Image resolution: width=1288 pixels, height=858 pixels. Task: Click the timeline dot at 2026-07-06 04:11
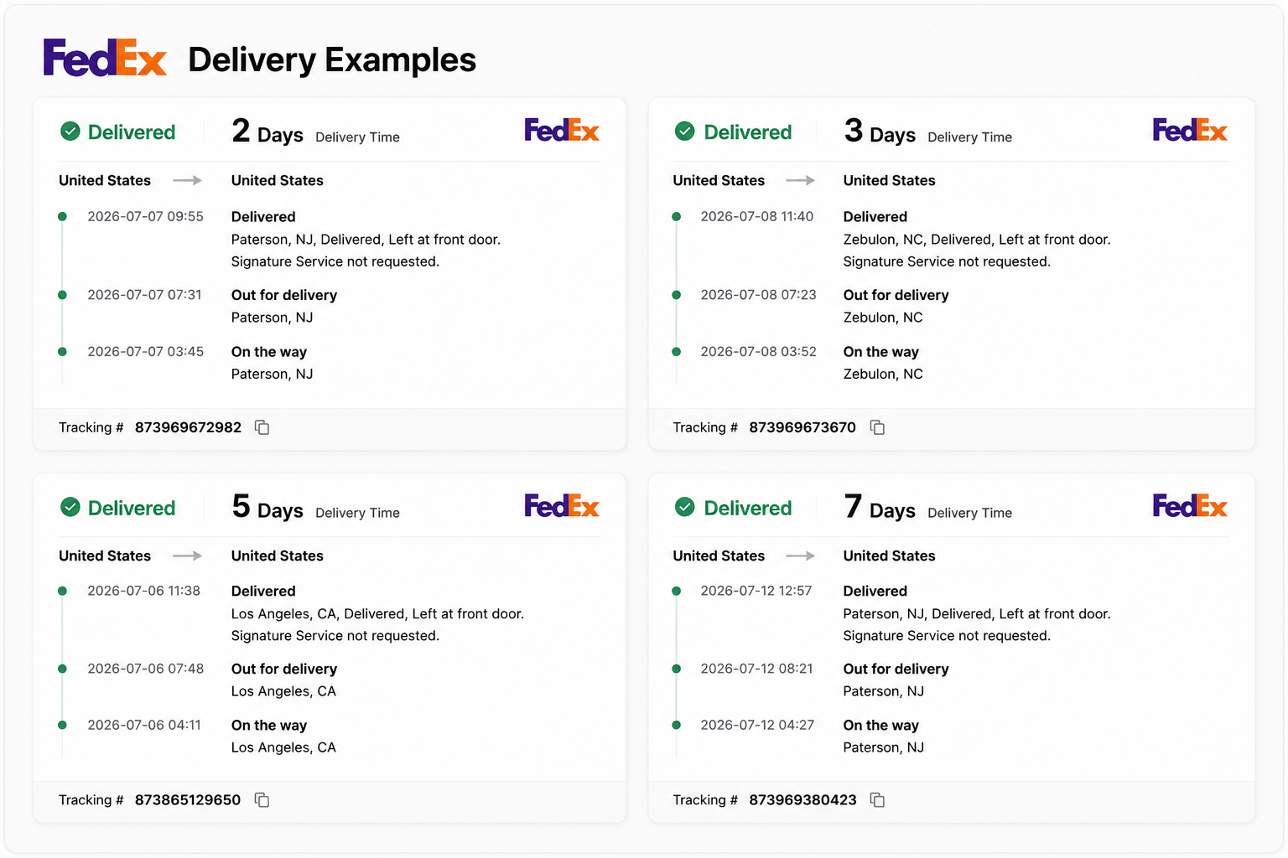pyautogui.click(x=62, y=725)
